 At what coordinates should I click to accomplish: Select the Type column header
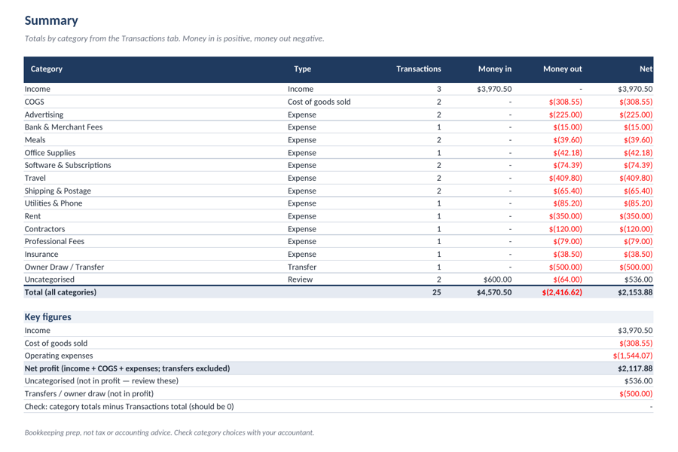302,69
